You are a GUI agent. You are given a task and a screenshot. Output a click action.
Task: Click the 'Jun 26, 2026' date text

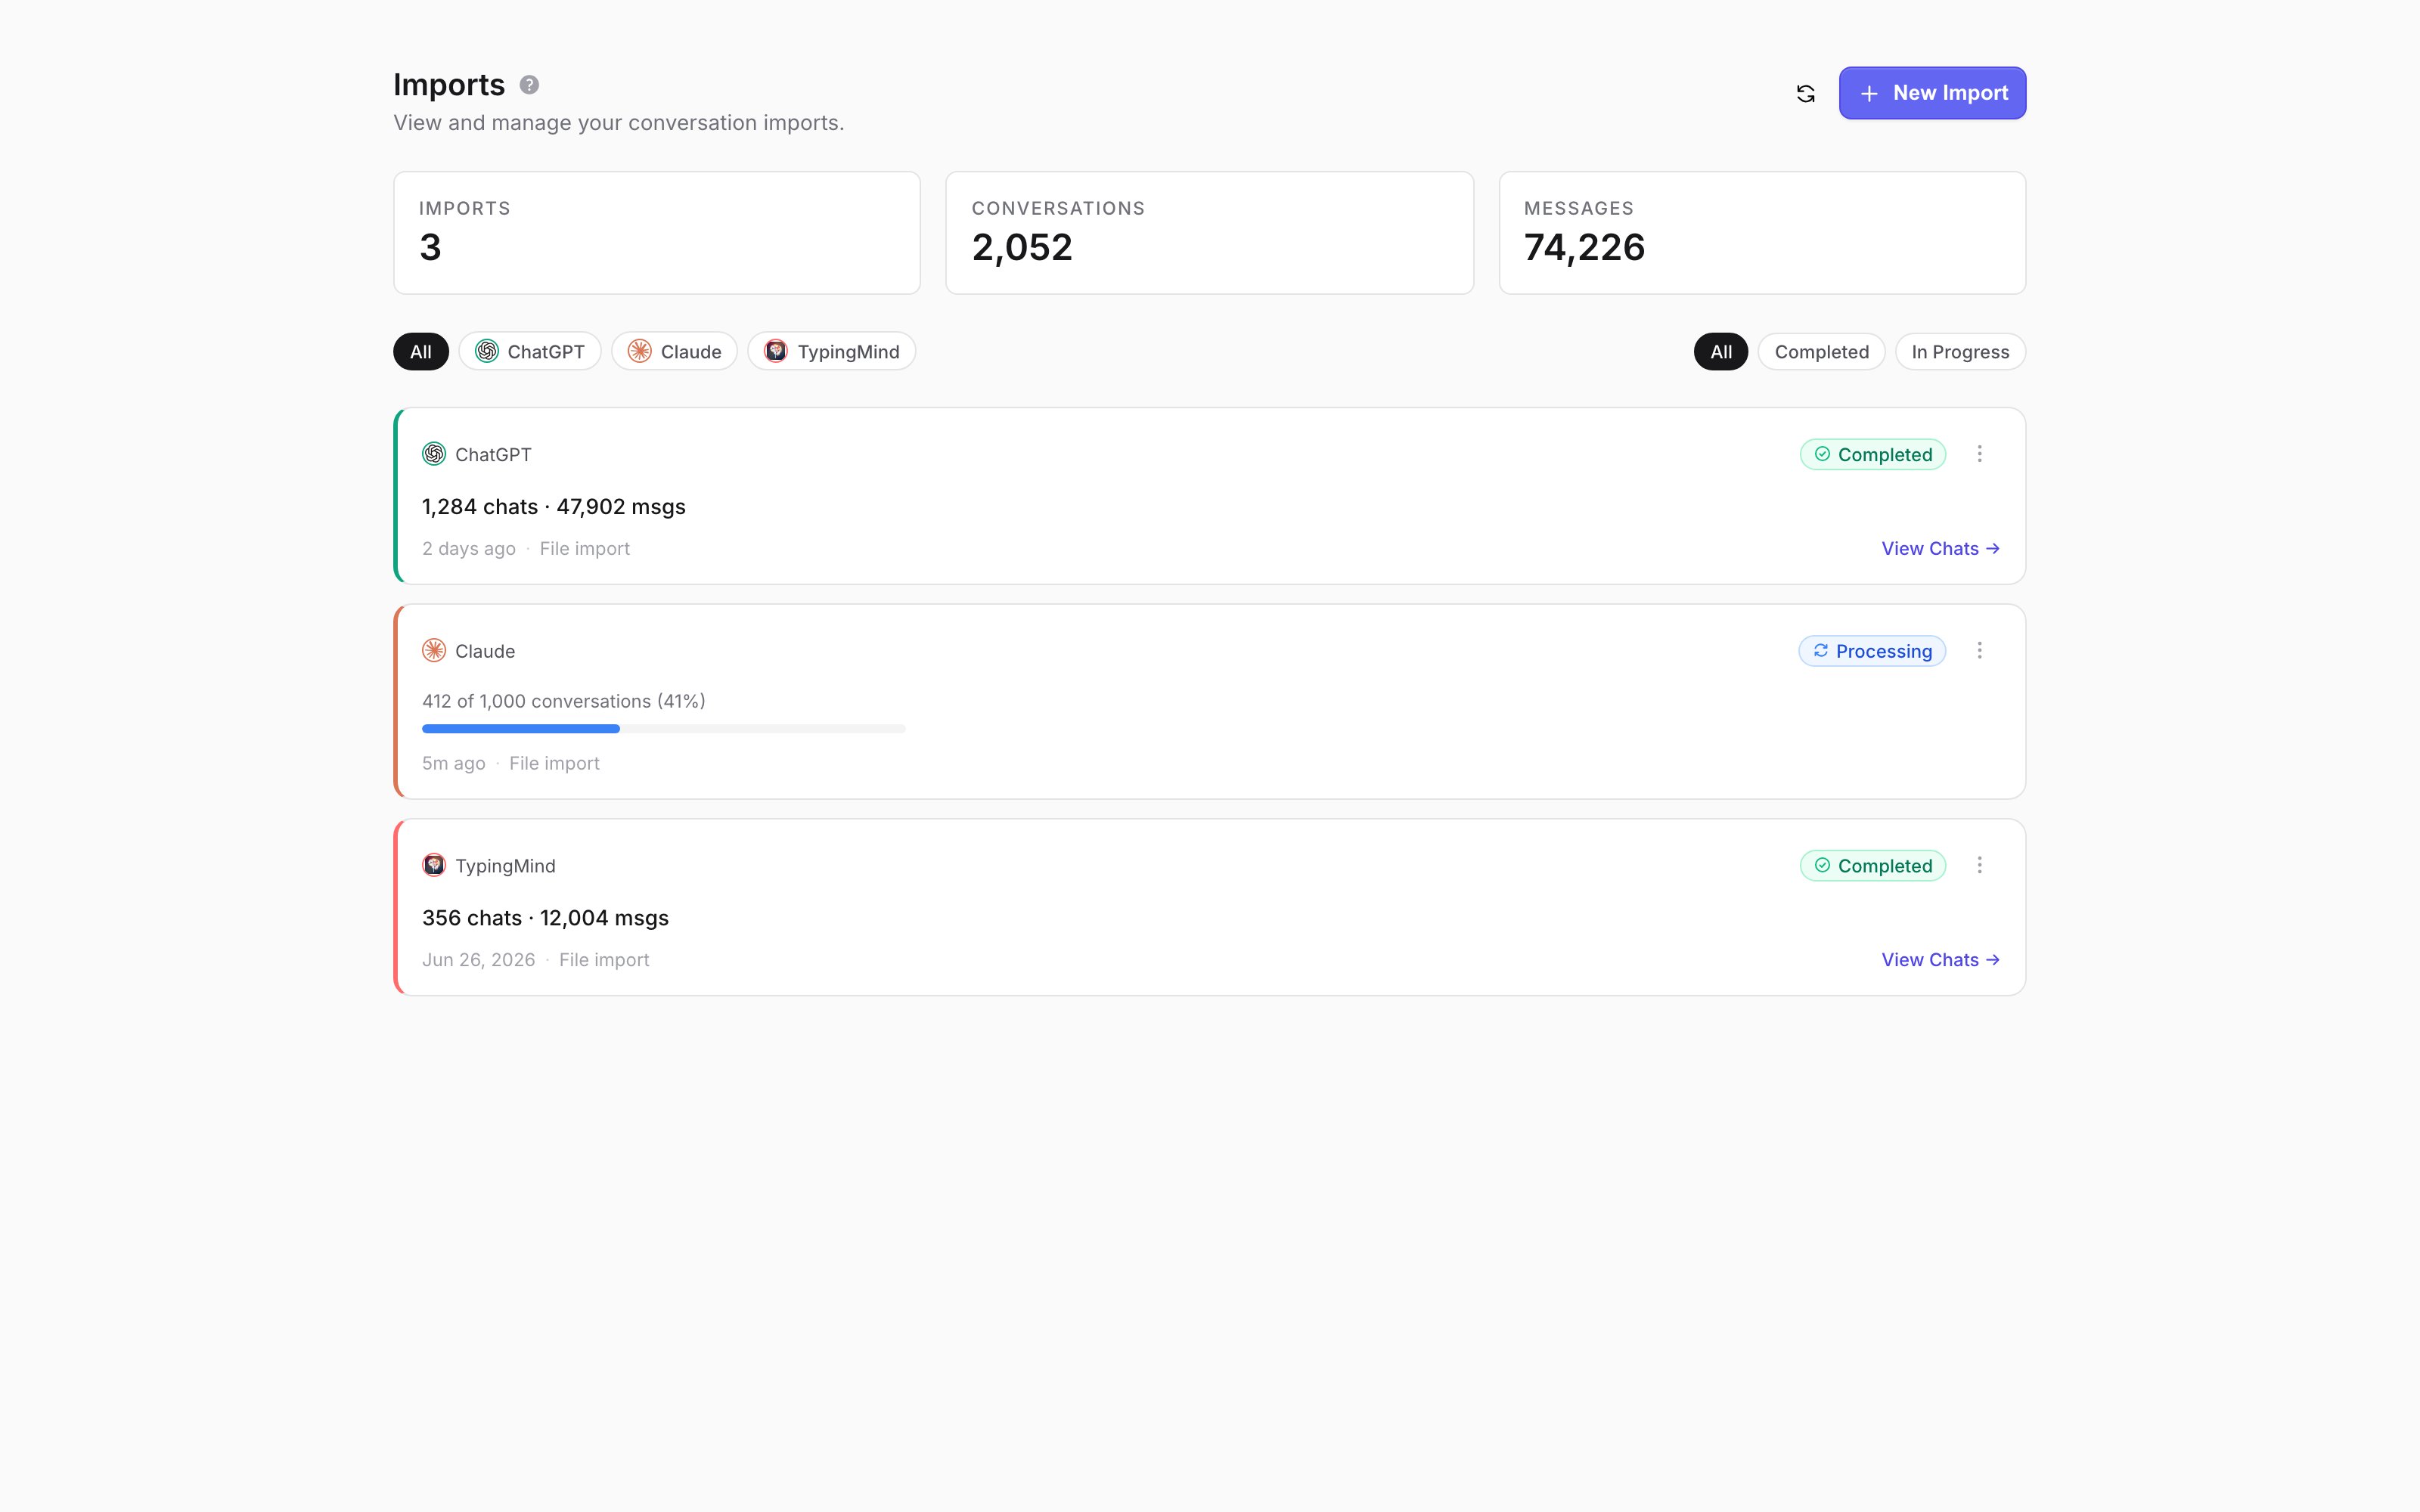(478, 960)
